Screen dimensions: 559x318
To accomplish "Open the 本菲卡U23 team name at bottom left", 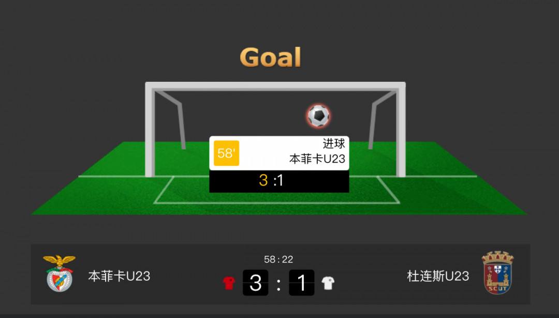I will [x=119, y=276].
